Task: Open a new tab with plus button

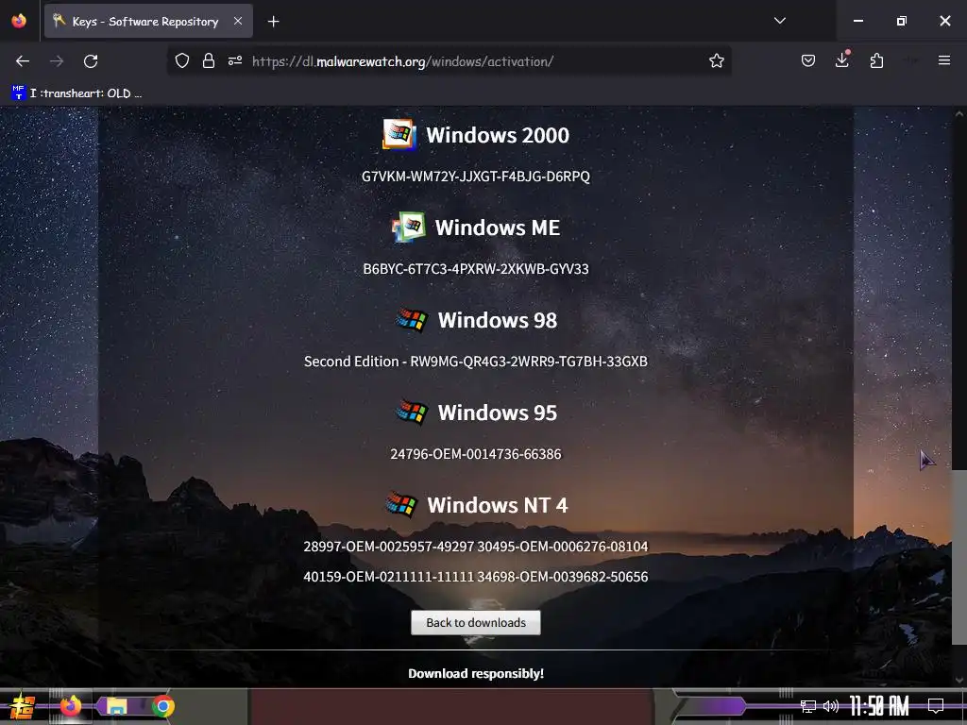Action: [273, 22]
